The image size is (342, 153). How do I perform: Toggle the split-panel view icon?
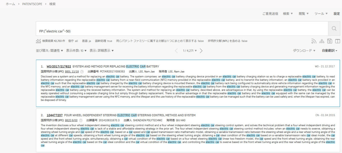[337, 41]
